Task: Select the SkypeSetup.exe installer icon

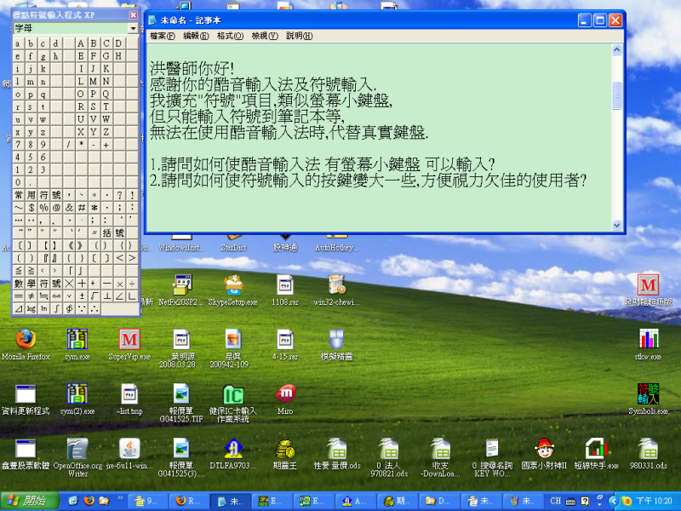Action: (x=232, y=284)
